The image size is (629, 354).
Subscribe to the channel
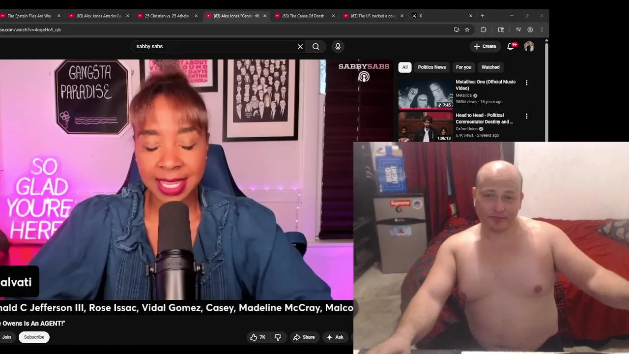point(34,337)
